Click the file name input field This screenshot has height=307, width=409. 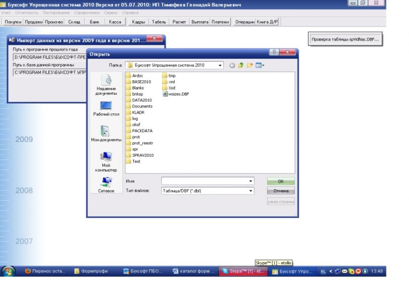click(204, 181)
